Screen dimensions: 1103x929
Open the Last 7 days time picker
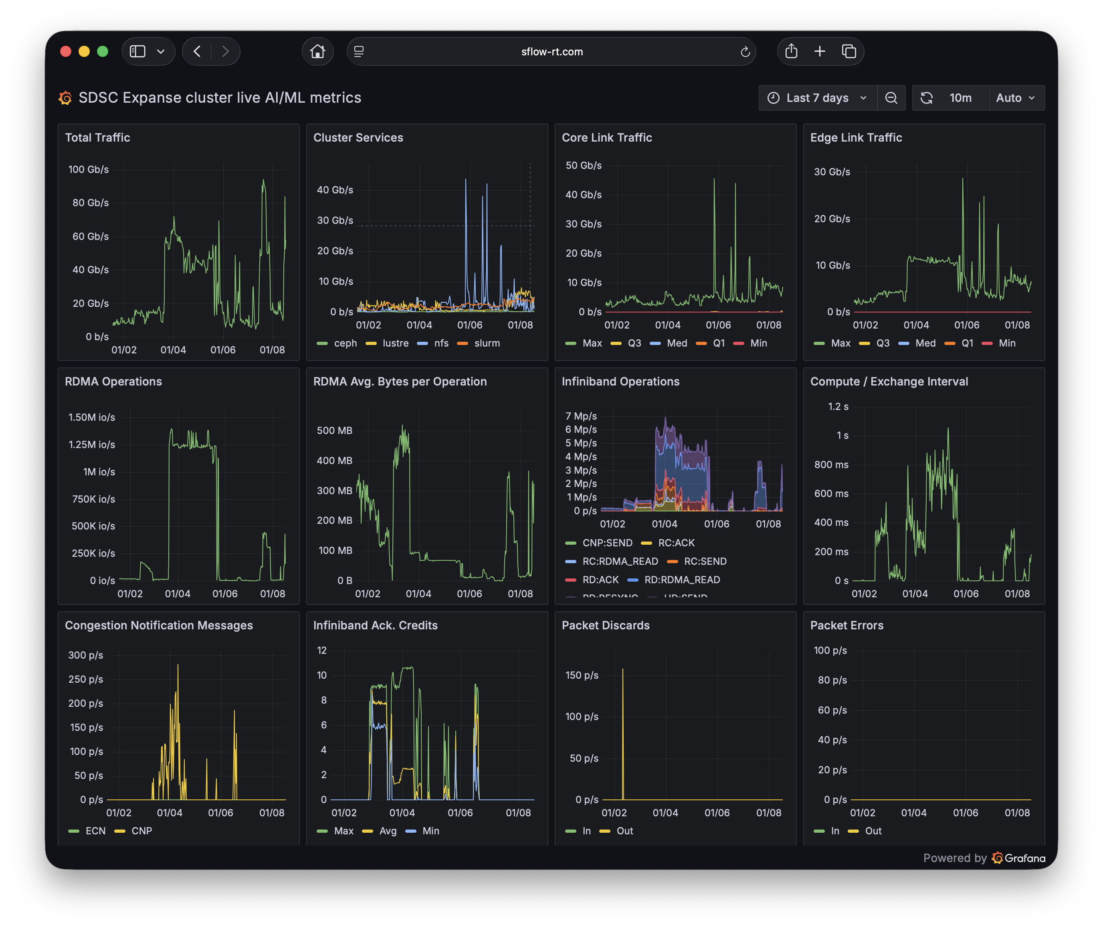[x=817, y=98]
